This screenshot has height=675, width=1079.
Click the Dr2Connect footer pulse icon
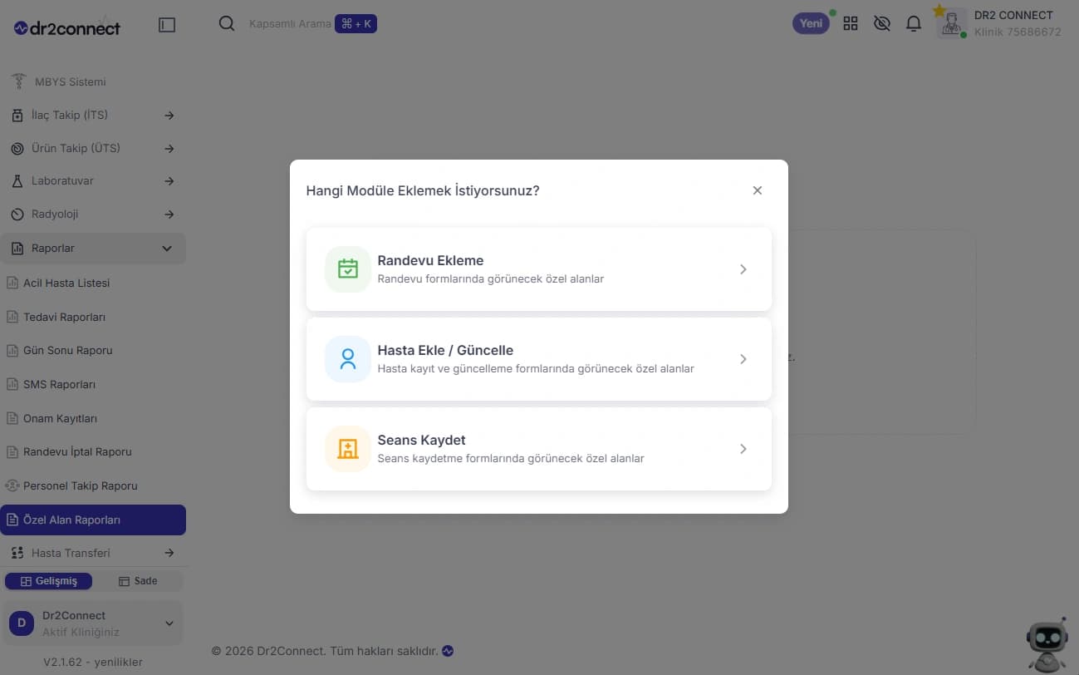[448, 651]
